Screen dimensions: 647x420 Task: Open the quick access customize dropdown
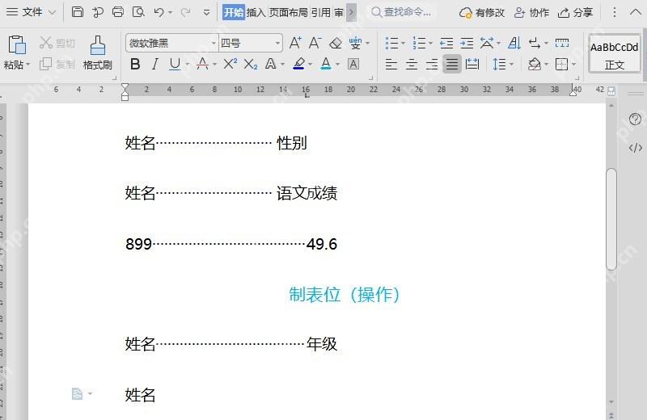tap(206, 12)
